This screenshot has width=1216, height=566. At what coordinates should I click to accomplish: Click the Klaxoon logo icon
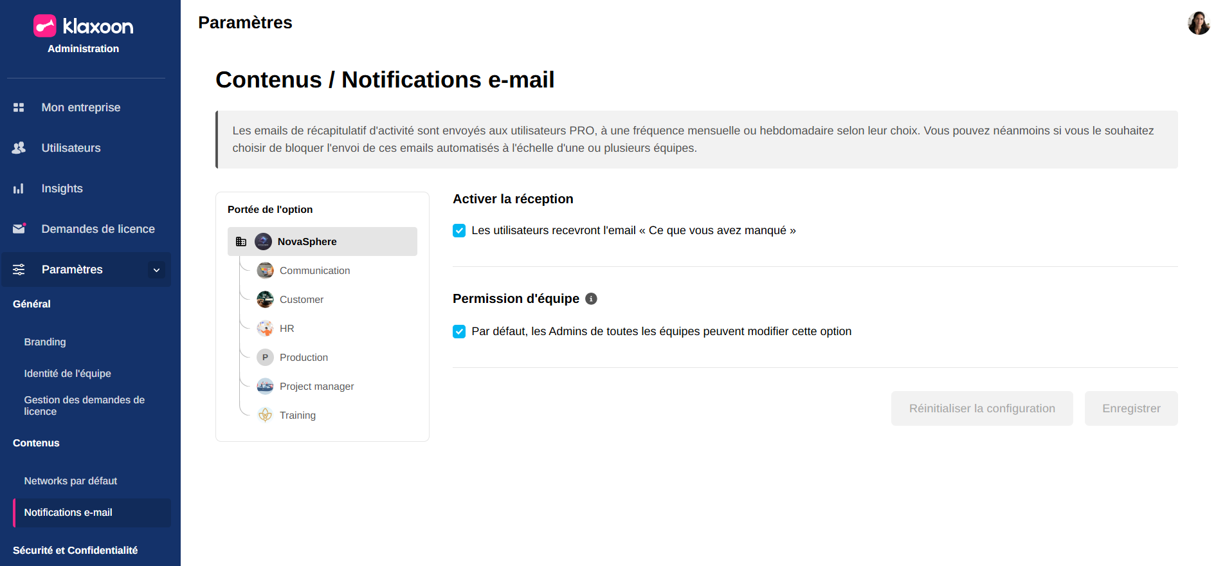(45, 26)
